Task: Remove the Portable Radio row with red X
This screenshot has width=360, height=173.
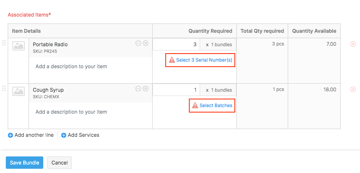Action: 353,44
